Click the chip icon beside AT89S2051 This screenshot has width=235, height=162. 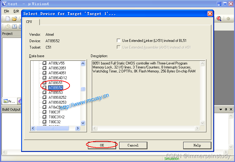[x=44, y=68]
